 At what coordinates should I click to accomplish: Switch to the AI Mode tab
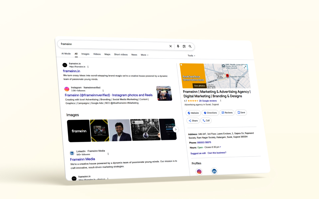(x=66, y=53)
